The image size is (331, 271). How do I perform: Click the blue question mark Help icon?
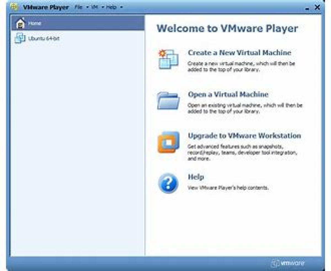click(x=168, y=183)
